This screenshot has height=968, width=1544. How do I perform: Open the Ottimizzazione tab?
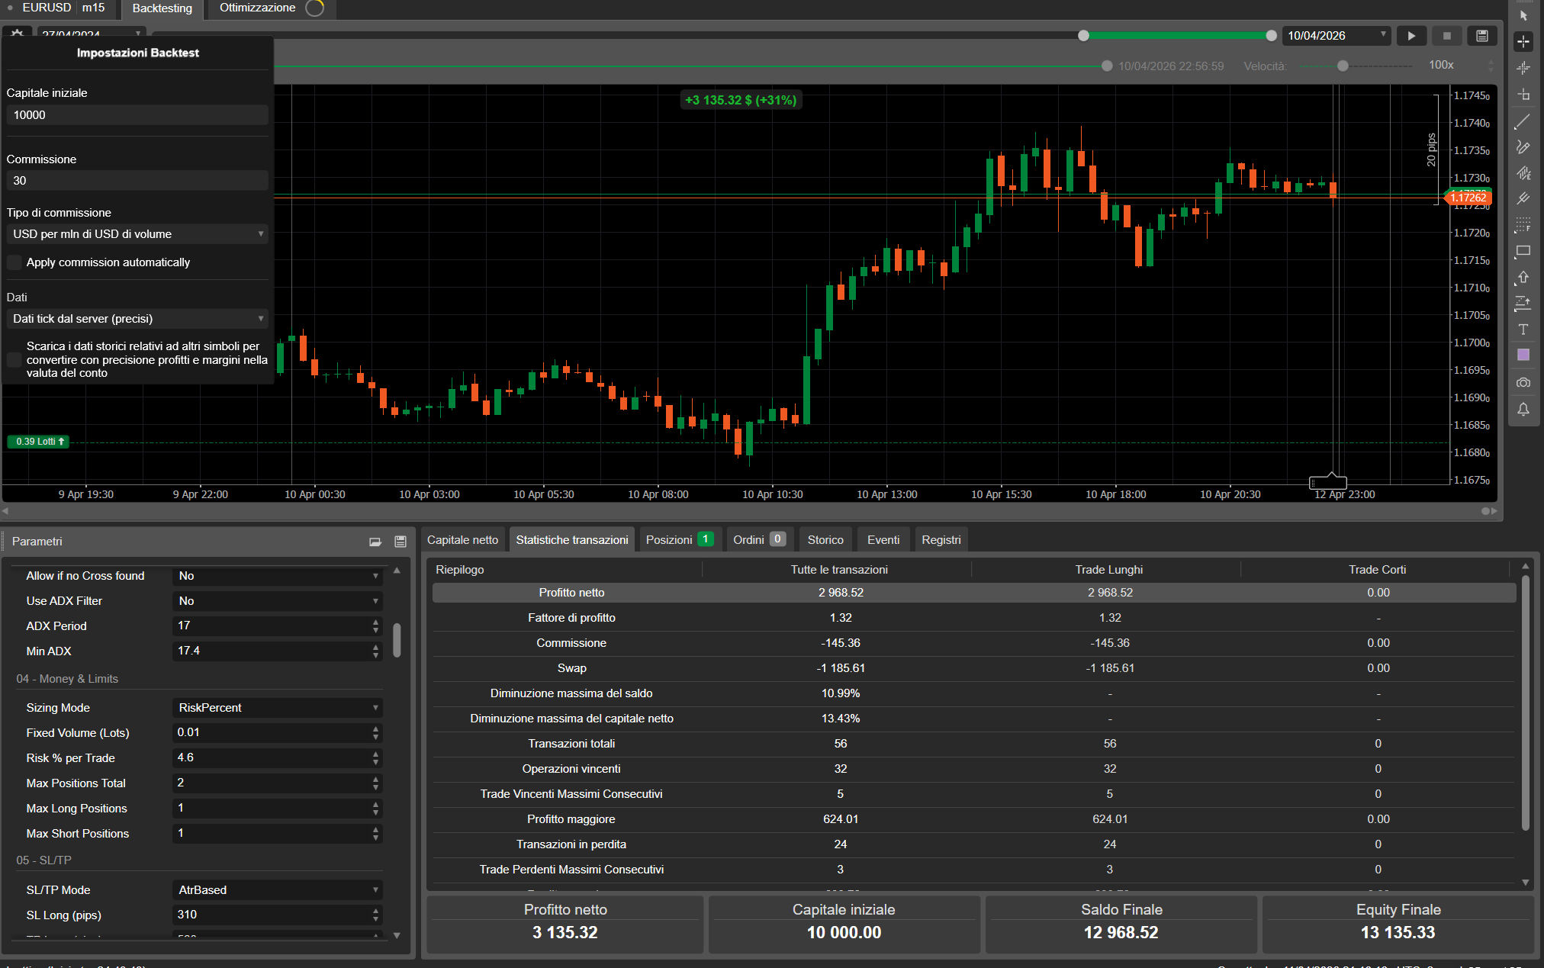256,8
